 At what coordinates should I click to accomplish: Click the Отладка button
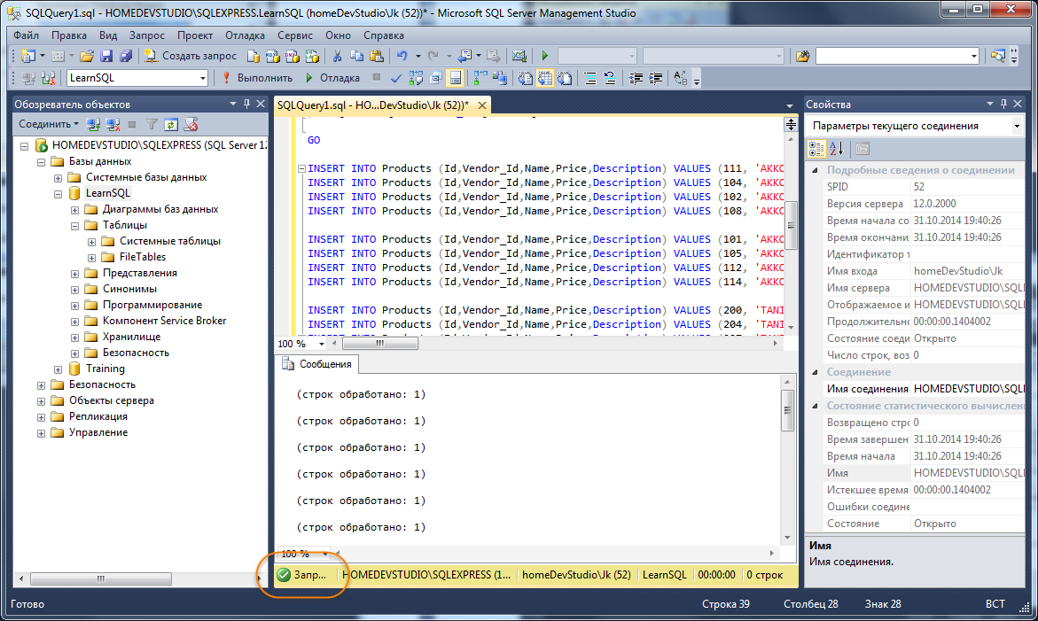(x=332, y=78)
